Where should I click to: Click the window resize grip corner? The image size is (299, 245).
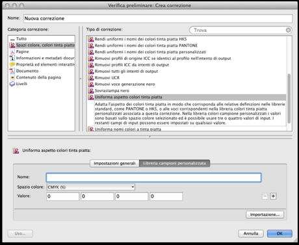tap(295, 240)
